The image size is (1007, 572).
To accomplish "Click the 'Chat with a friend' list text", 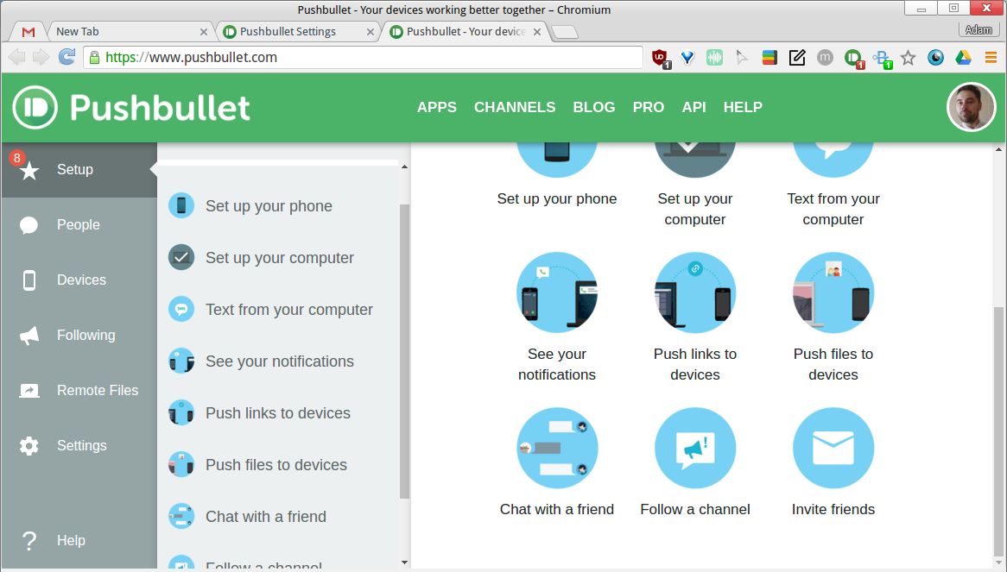I will [x=266, y=516].
